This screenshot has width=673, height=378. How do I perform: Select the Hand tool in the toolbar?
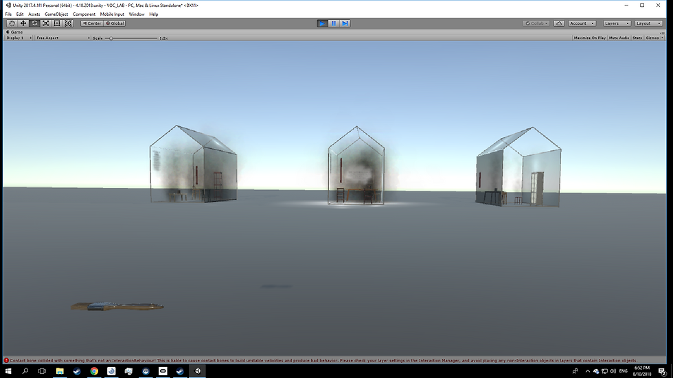click(12, 23)
